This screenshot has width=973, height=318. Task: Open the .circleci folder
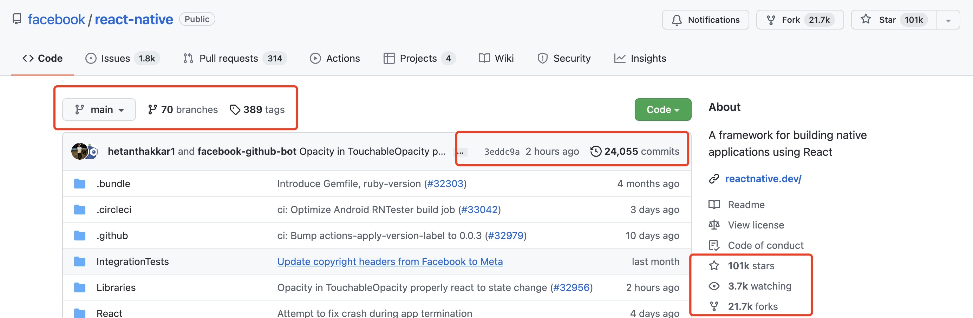(114, 209)
